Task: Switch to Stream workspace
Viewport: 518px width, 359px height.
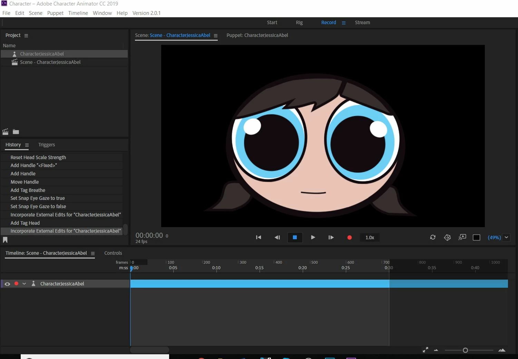Action: pos(362,22)
